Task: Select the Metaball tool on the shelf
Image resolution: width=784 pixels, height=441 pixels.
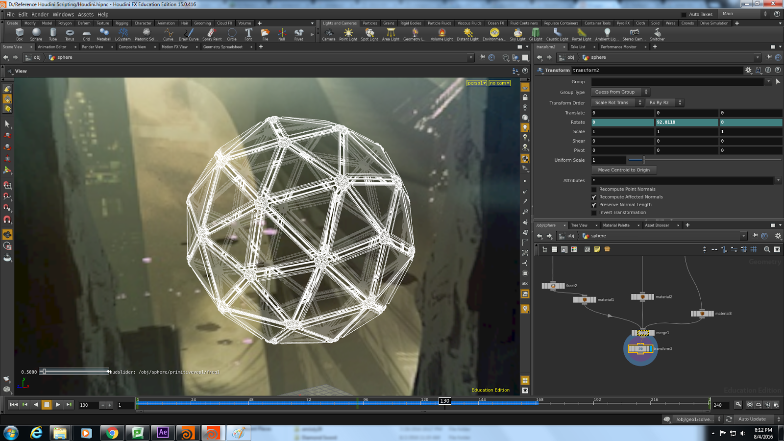Action: pyautogui.click(x=103, y=33)
